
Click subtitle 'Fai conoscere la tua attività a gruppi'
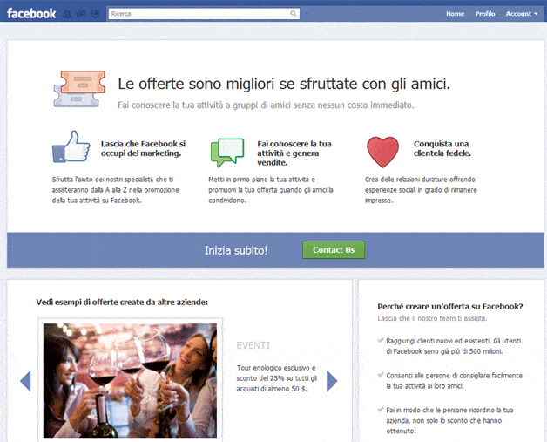(266, 105)
